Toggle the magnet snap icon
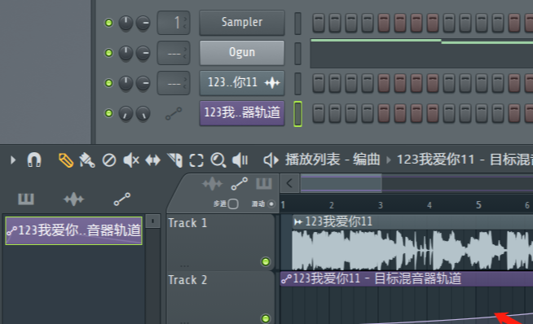 click(x=34, y=160)
